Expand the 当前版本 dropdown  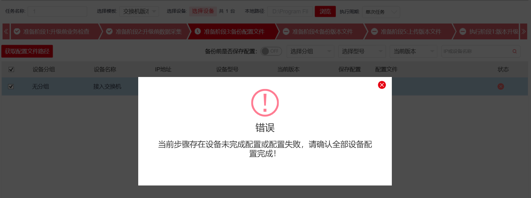(413, 51)
